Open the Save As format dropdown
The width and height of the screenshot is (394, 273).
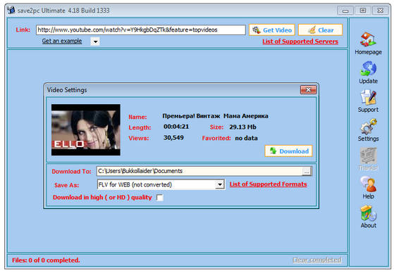[220, 184]
